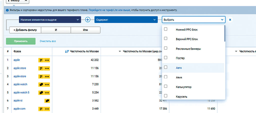Screen dimensions: 256x113
Task: Click the chat icon beside apple watch
Action: (41, 84)
